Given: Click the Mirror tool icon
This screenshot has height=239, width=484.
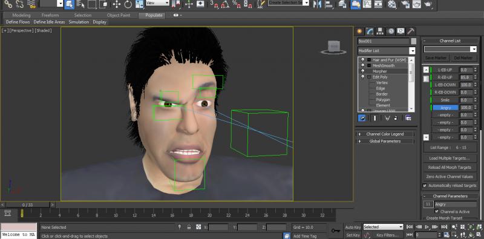Looking at the screenshot, I should (317, 4).
